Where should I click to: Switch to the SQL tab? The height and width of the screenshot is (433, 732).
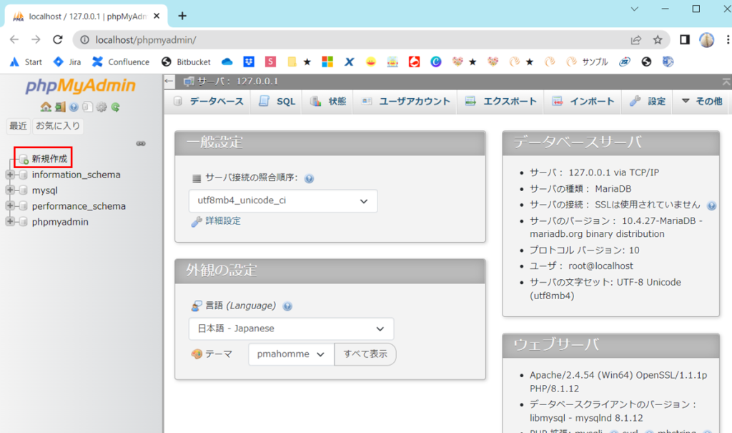(277, 102)
